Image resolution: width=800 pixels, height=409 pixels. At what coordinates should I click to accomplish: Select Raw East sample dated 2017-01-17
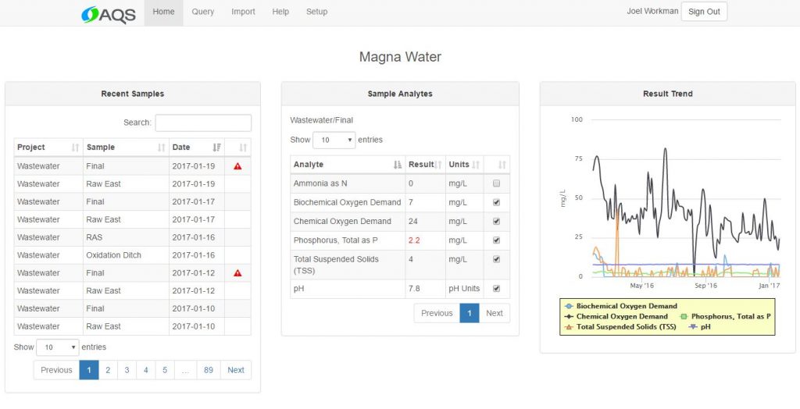coord(133,220)
